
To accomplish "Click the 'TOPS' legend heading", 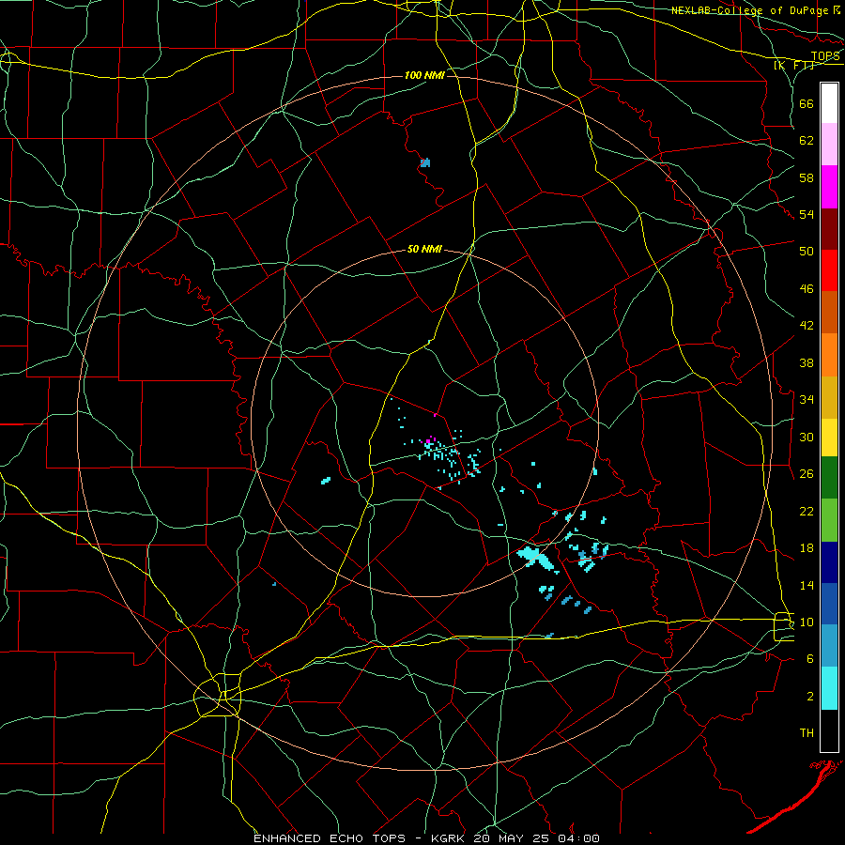I will click(x=825, y=56).
